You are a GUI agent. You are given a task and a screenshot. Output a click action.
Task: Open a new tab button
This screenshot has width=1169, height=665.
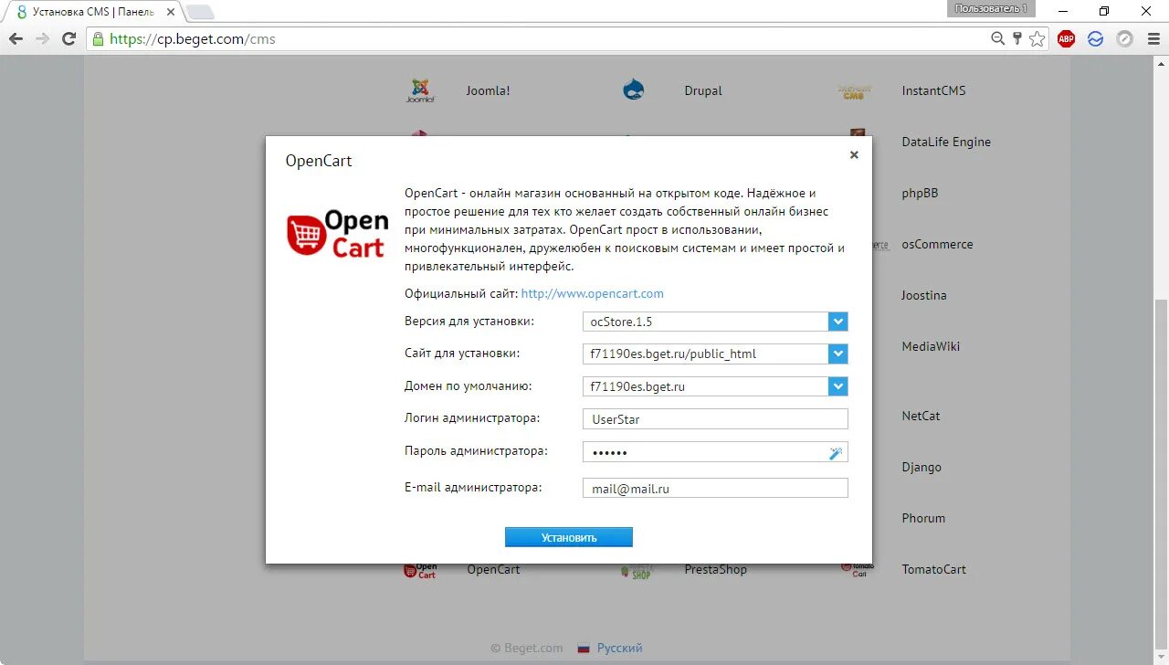pos(200,12)
